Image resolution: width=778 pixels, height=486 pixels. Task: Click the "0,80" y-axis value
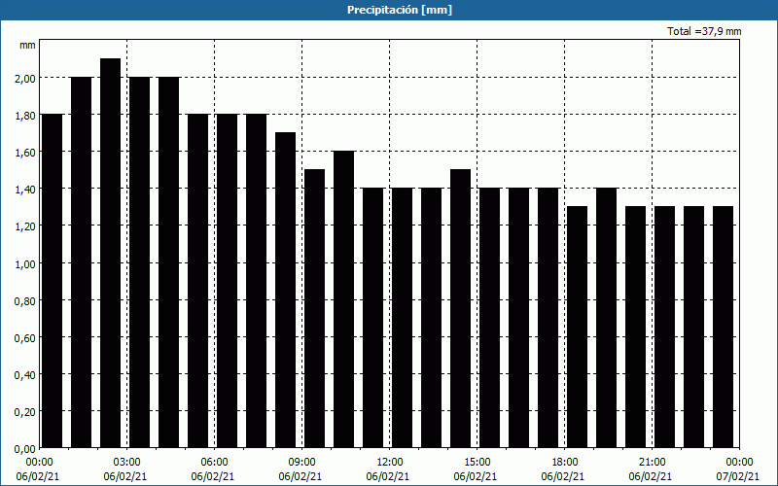click(x=25, y=300)
